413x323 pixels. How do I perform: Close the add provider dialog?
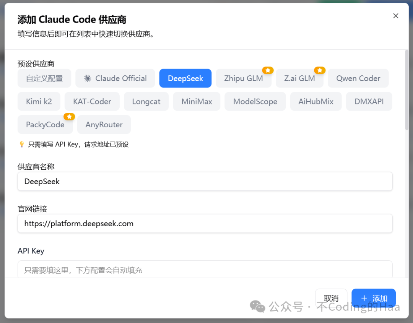click(395, 16)
